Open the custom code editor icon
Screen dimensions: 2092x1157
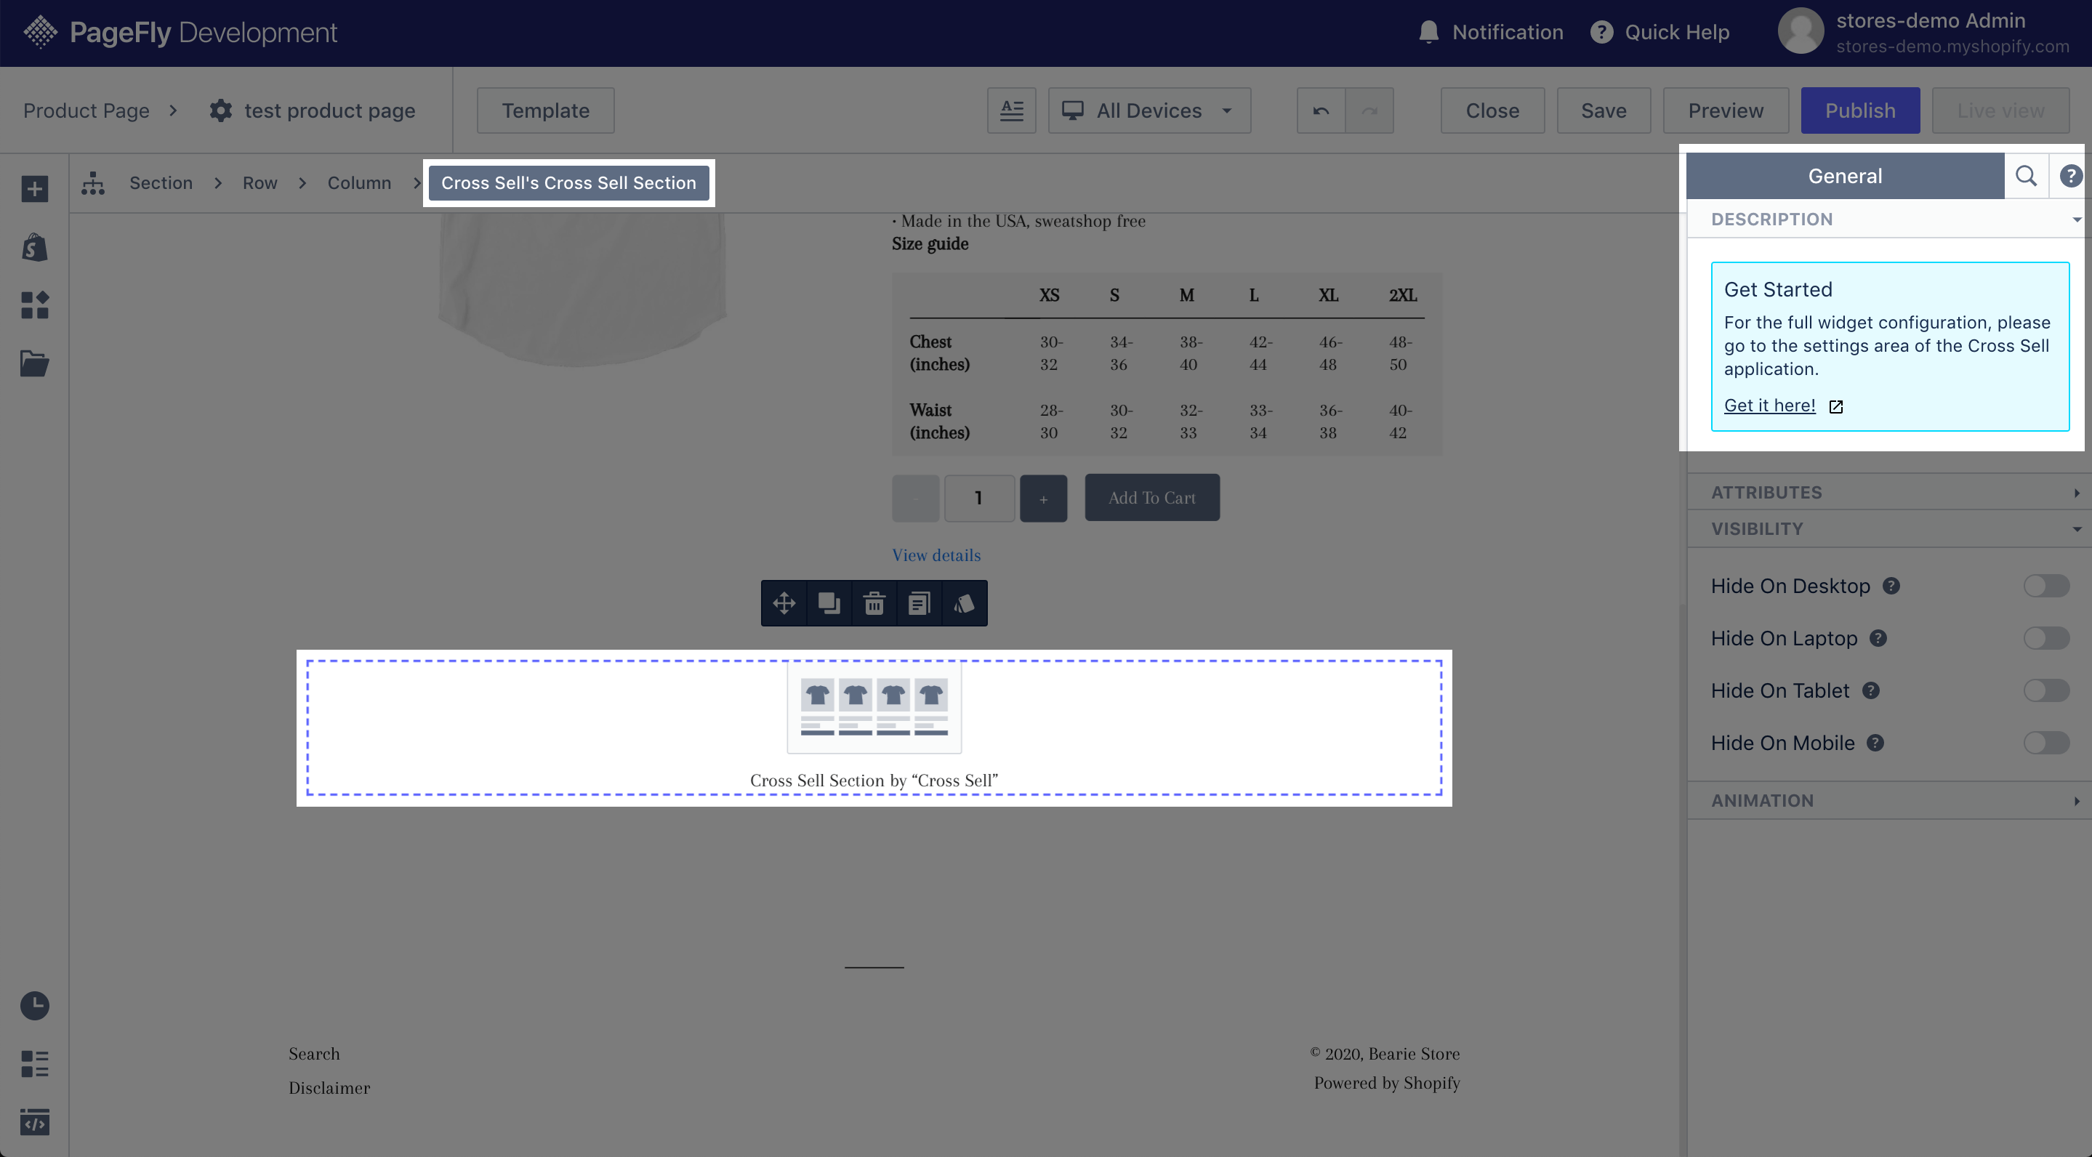pos(34,1122)
